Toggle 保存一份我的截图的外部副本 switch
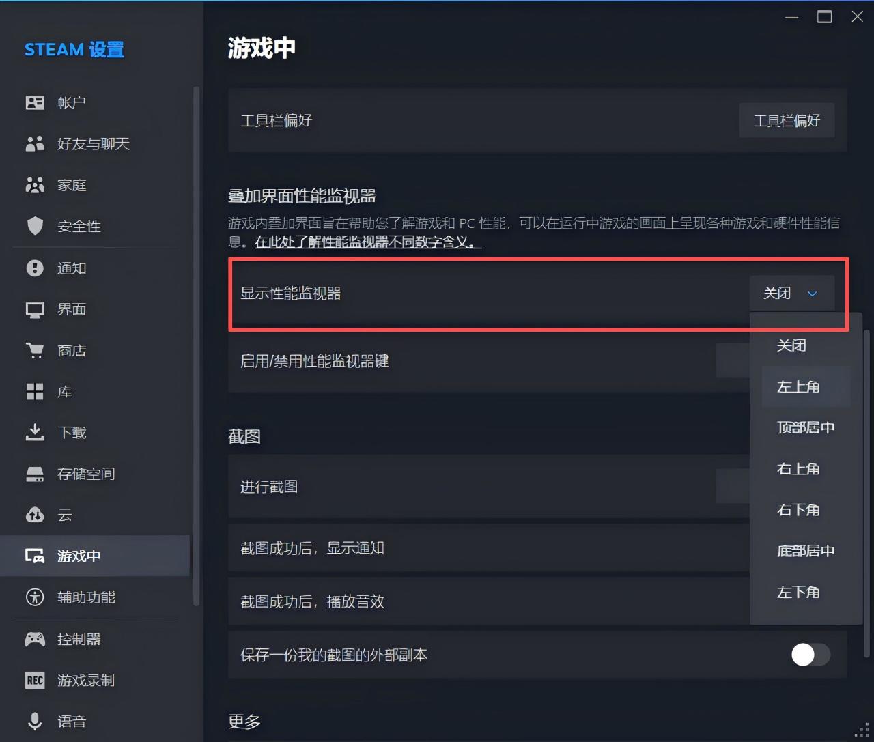Screen dimensions: 874x742 click(810, 655)
